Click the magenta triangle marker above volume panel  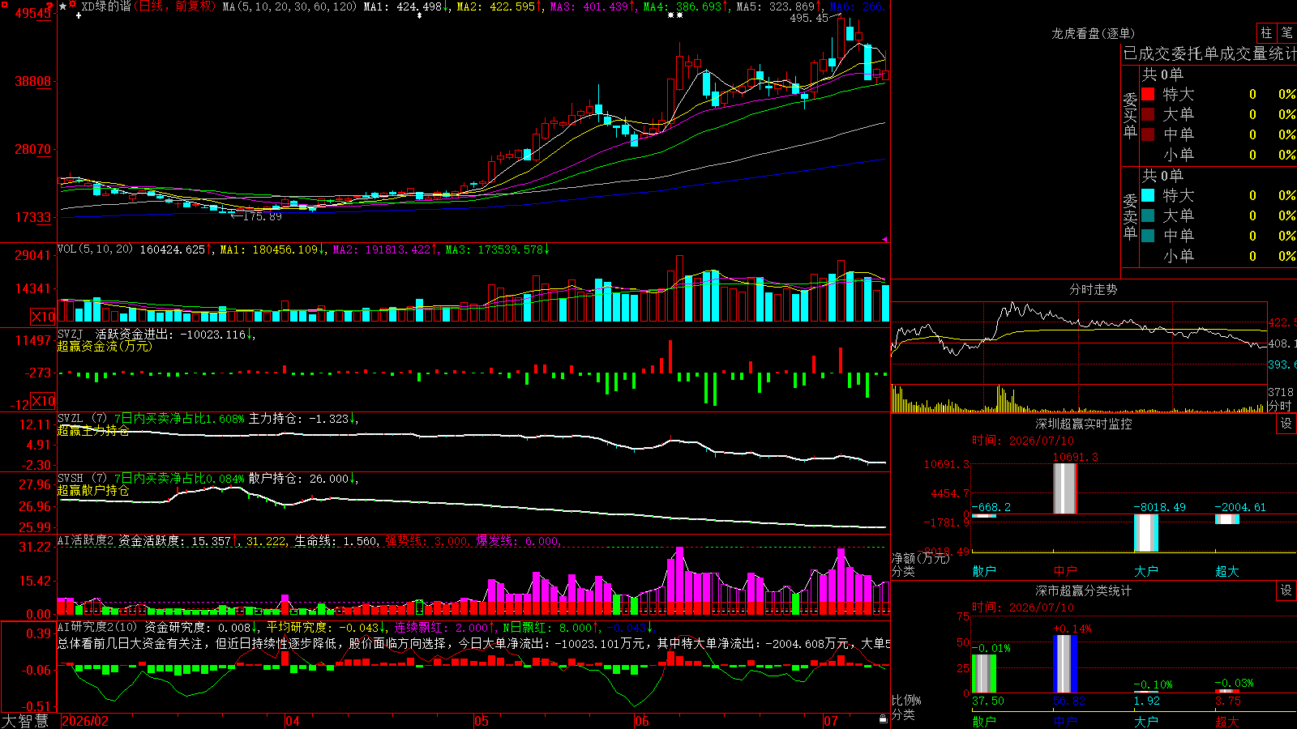884,239
